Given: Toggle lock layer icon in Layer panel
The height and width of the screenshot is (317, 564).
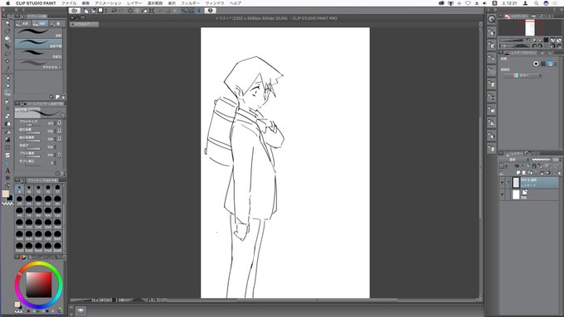Looking at the screenshot, I should (534, 166).
